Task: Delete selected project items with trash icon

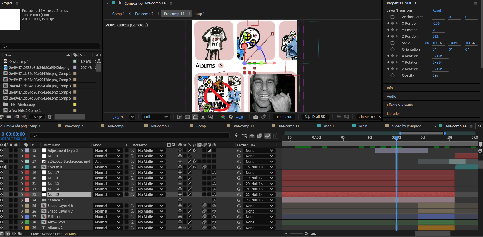Action: click(x=50, y=117)
